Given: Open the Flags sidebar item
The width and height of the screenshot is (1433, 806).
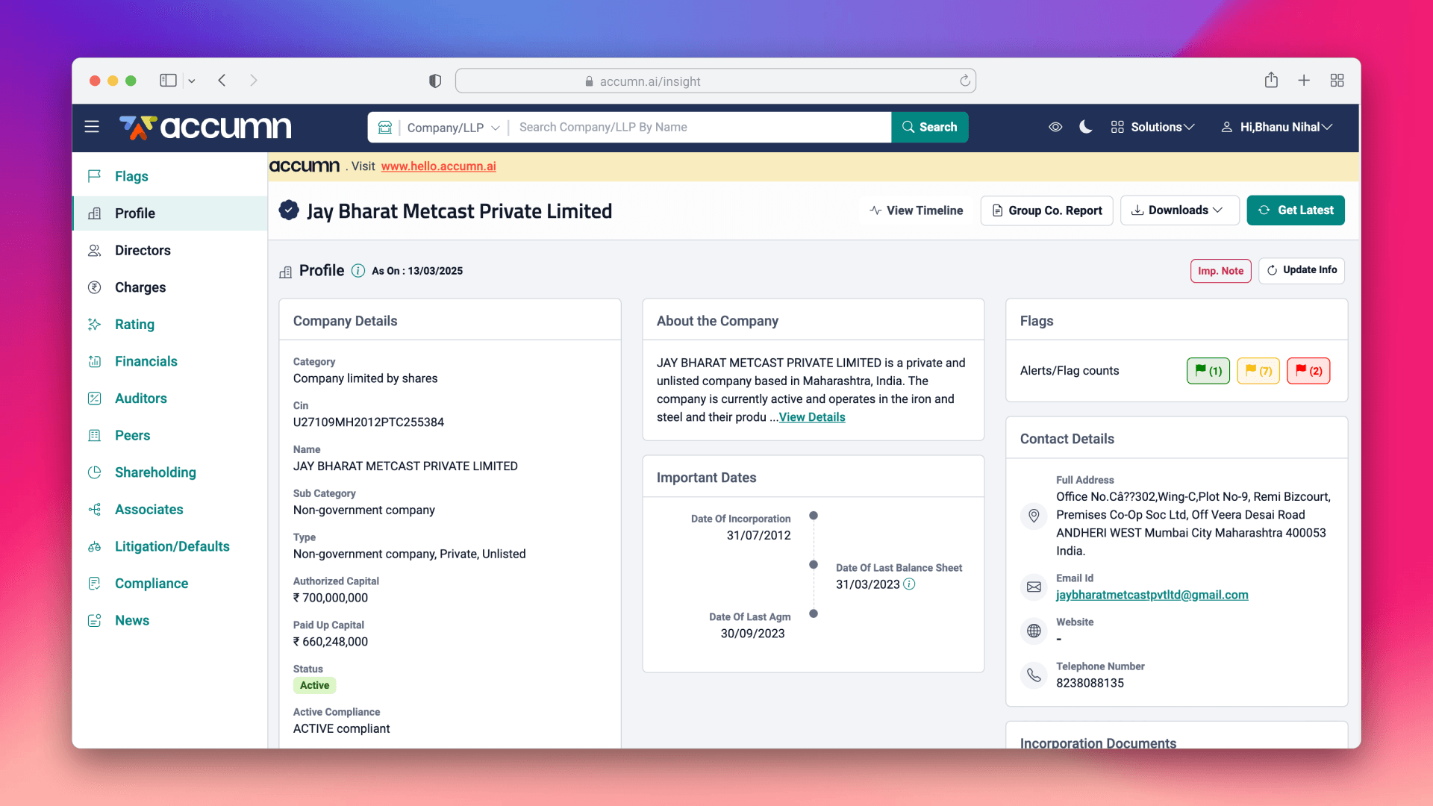Looking at the screenshot, I should (x=170, y=176).
